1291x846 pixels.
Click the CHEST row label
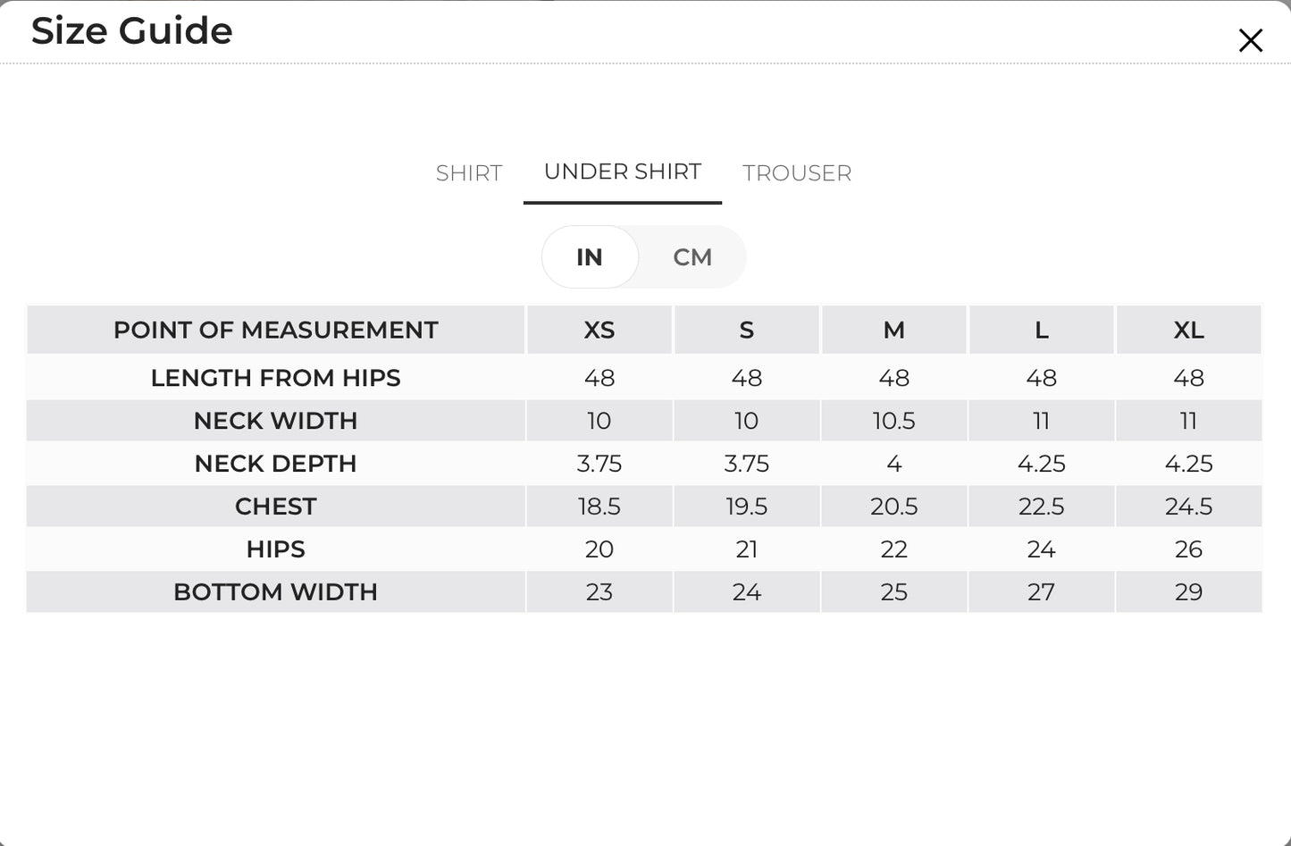click(x=276, y=507)
